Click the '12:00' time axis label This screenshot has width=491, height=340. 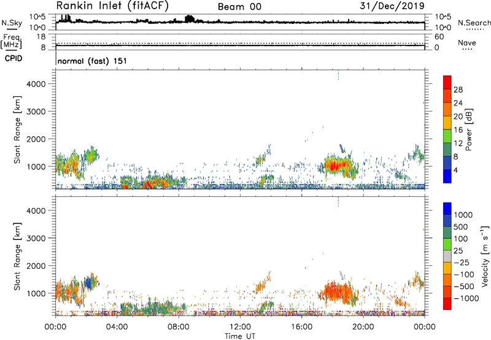pyautogui.click(x=240, y=327)
